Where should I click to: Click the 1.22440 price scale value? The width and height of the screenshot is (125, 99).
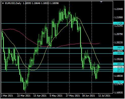tap(119, 9)
